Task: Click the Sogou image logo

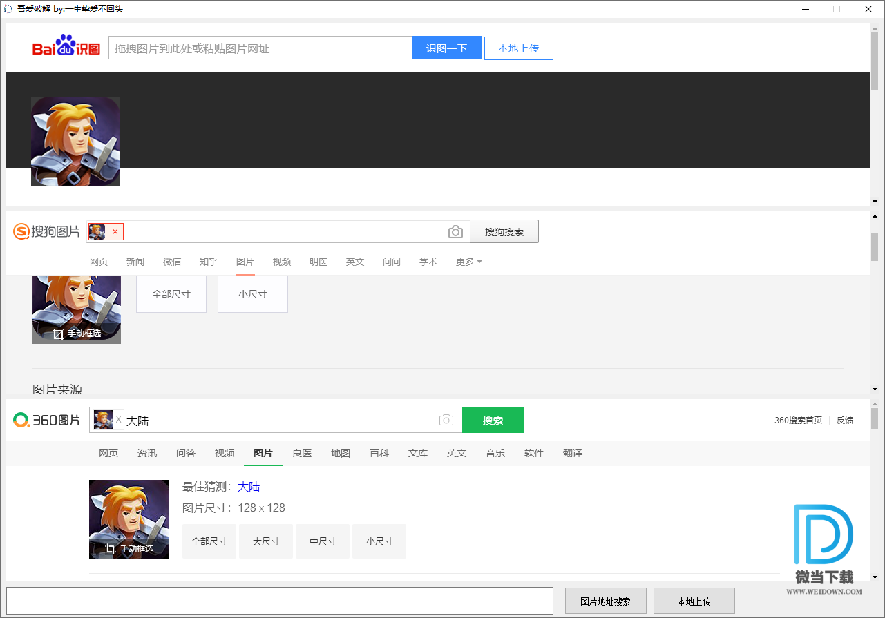Action: [x=47, y=231]
